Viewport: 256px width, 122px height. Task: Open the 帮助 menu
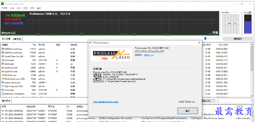[39, 8]
